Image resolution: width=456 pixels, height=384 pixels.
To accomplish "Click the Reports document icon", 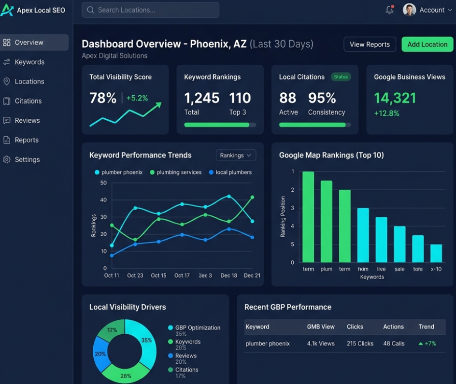I will (7, 140).
